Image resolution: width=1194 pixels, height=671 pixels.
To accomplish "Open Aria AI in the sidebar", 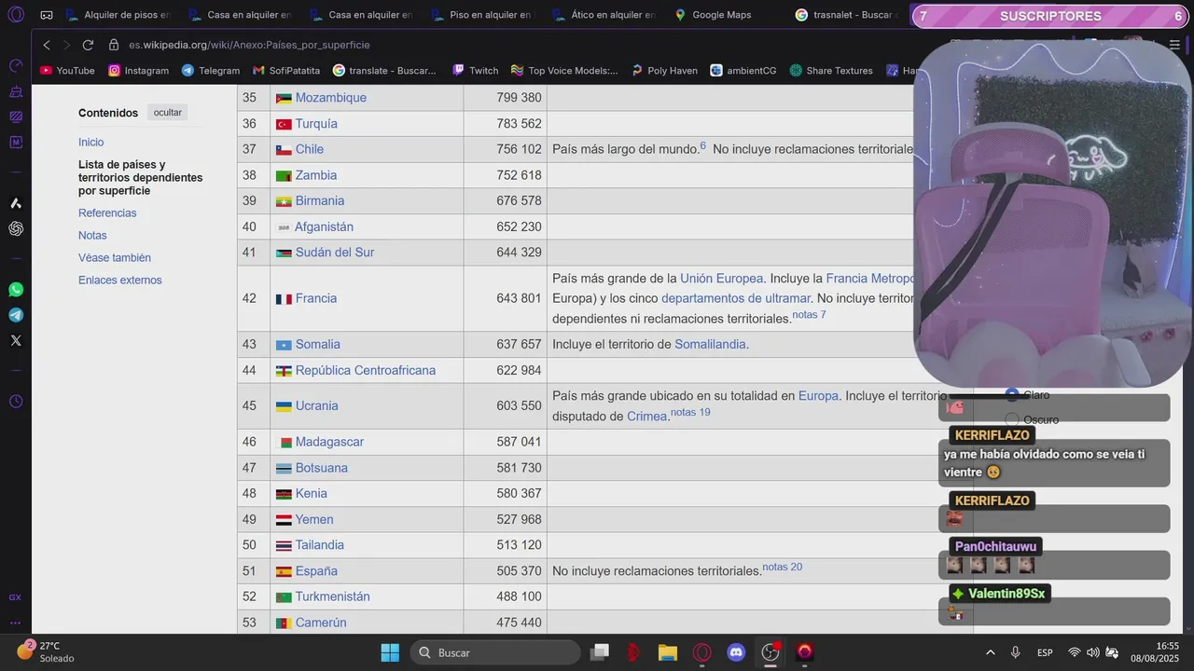I will (x=16, y=203).
